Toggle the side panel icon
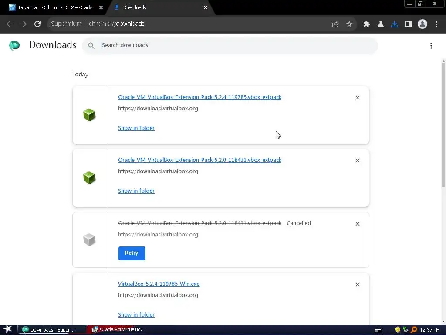Viewport: 446px width, 335px height. pyautogui.click(x=409, y=24)
